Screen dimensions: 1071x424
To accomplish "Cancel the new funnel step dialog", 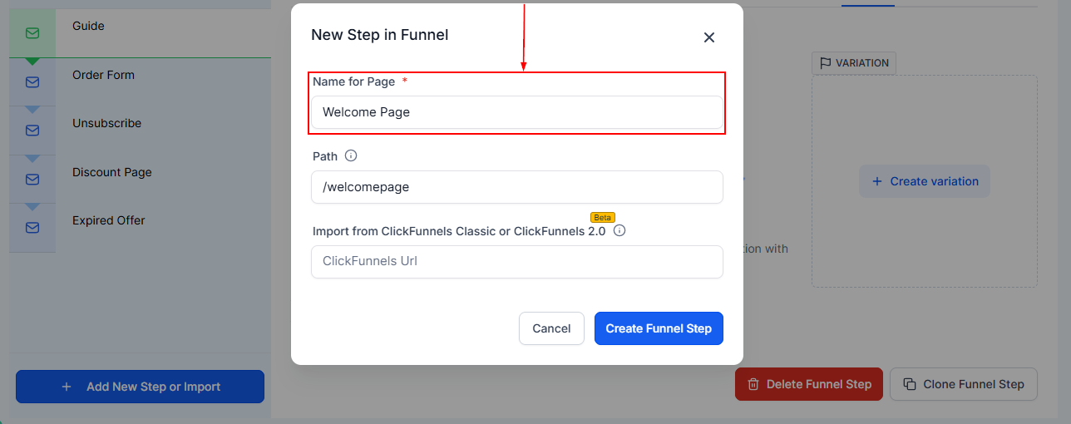I will click(x=551, y=328).
